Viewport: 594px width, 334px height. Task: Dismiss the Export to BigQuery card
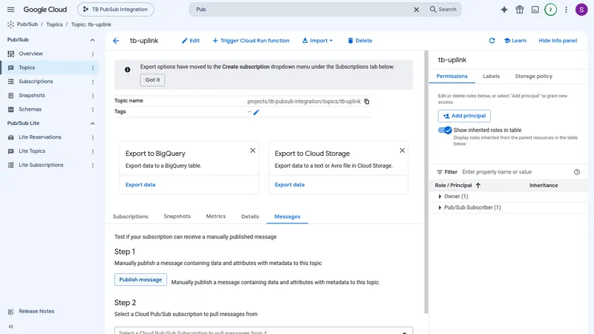[x=252, y=151]
